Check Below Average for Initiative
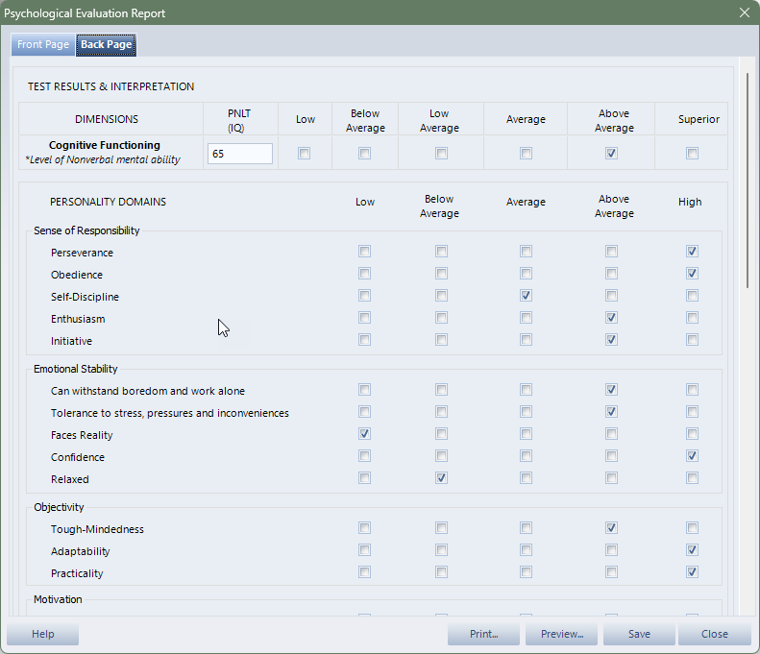760x654 pixels. 441,340
